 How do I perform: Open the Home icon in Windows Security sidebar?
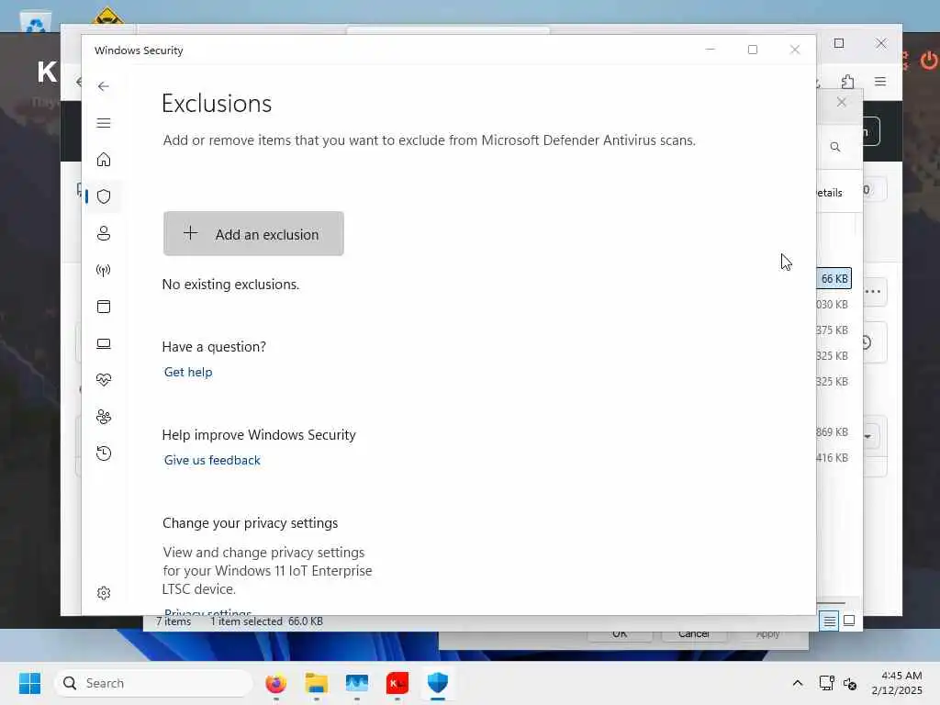coord(103,160)
